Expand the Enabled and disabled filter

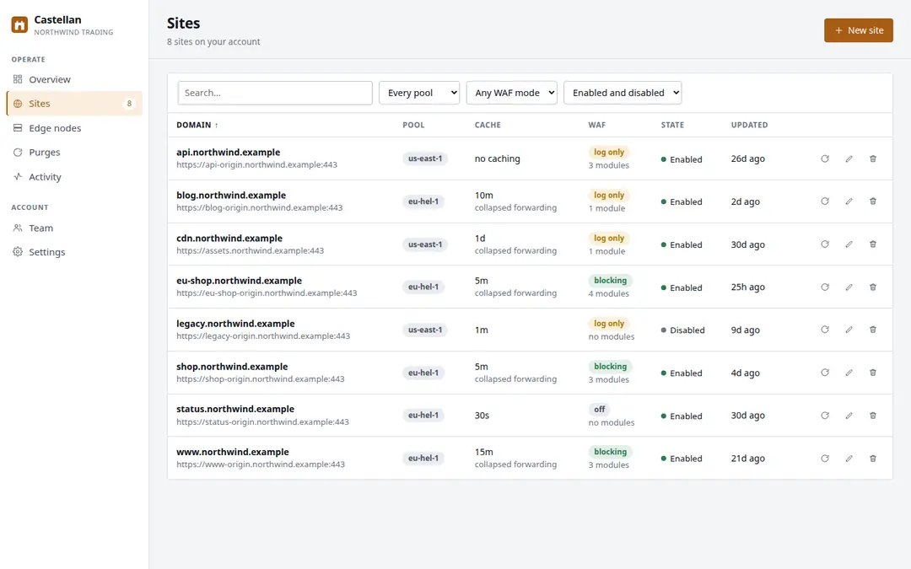tap(623, 93)
